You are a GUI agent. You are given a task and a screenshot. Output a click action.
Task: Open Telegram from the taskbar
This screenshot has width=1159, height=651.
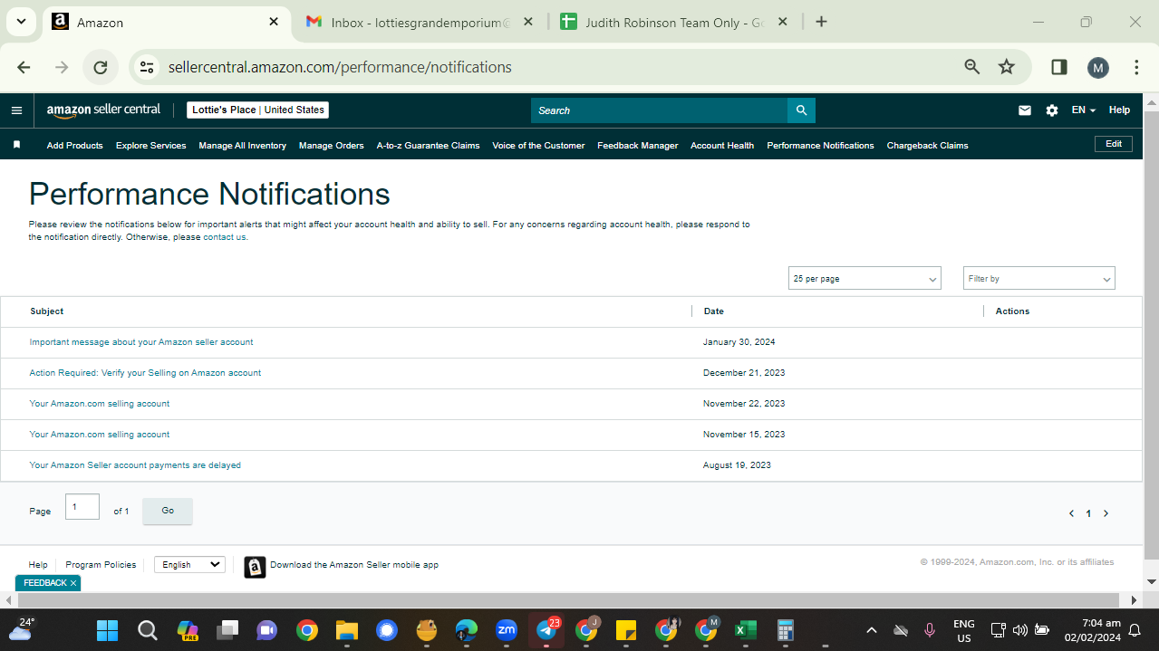(546, 629)
